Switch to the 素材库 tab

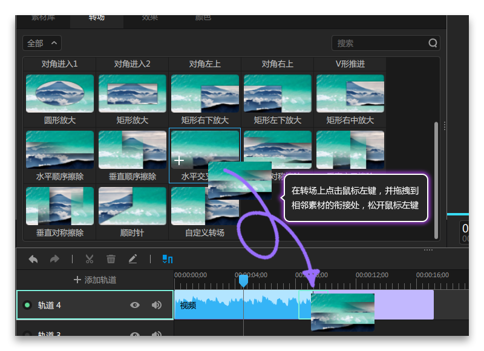[44, 18]
